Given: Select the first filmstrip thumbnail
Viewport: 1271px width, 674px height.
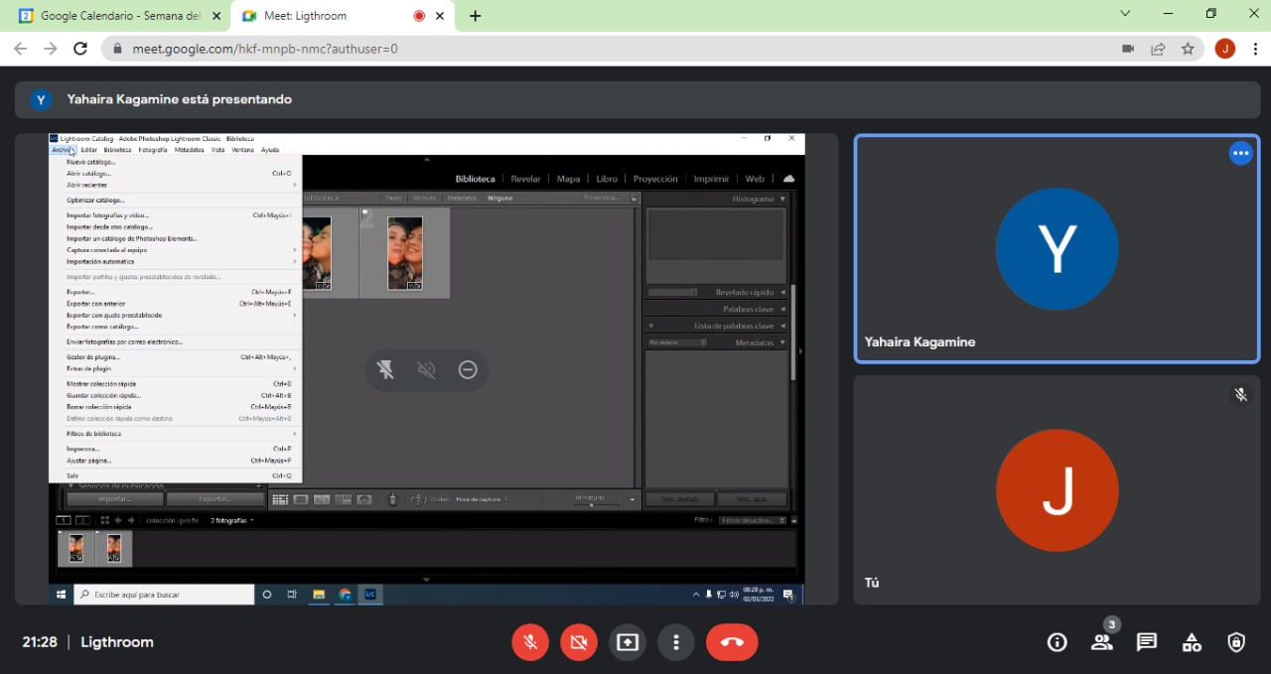Looking at the screenshot, I should [x=76, y=548].
